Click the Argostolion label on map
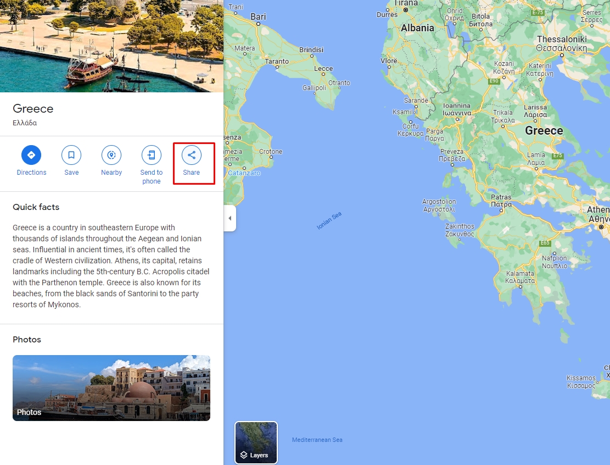The width and height of the screenshot is (610, 465). coord(439,205)
